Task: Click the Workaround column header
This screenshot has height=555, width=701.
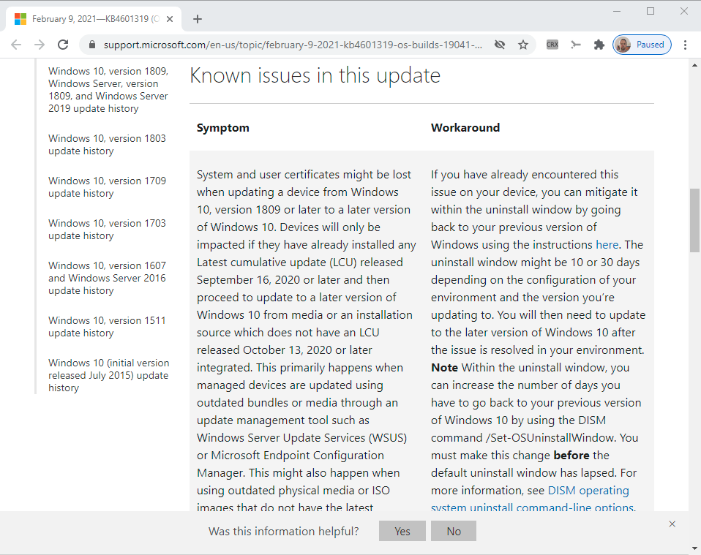Action: [465, 128]
